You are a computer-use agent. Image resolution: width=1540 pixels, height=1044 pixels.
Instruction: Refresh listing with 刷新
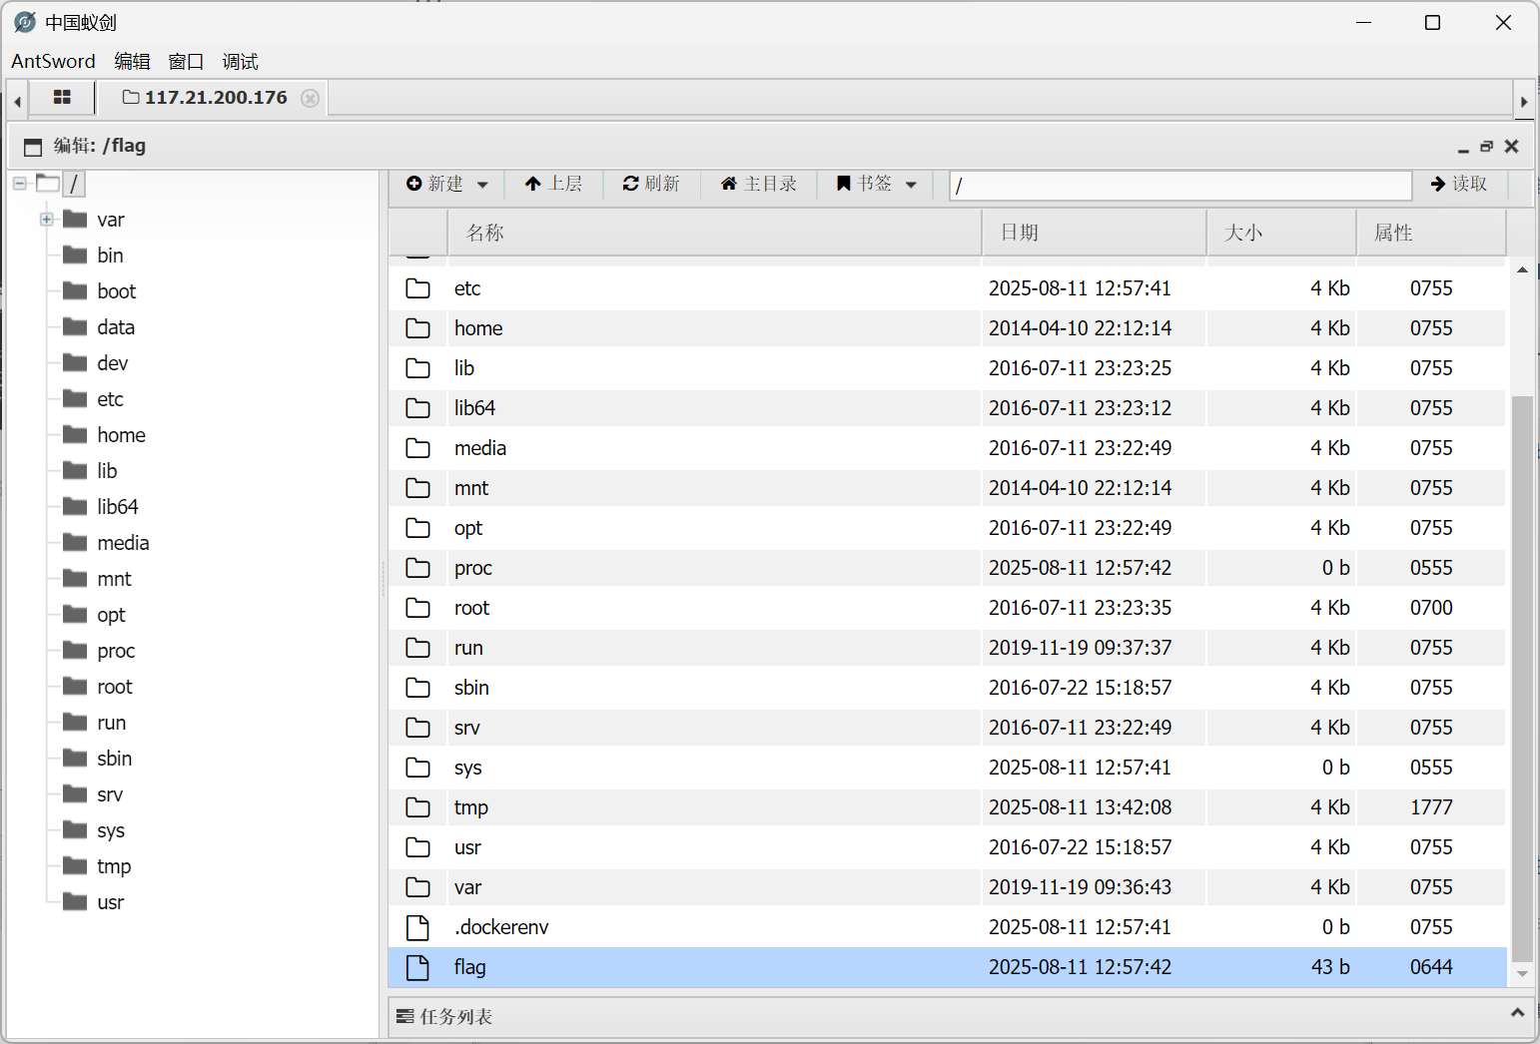pyautogui.click(x=651, y=184)
